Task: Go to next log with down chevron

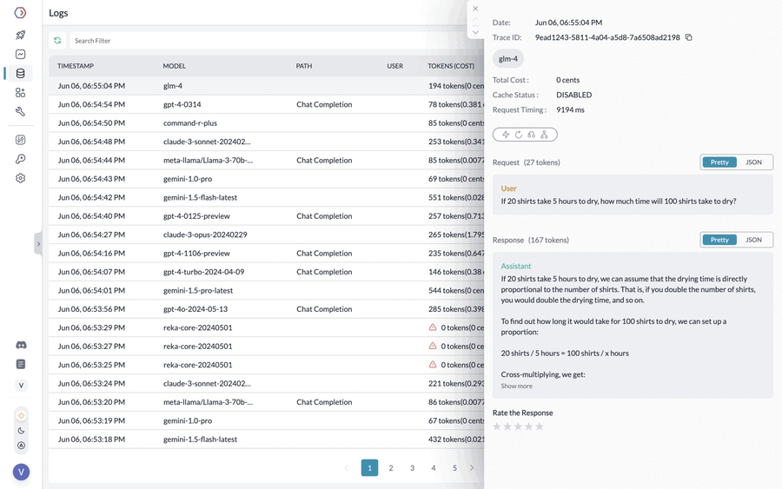Action: click(x=475, y=32)
